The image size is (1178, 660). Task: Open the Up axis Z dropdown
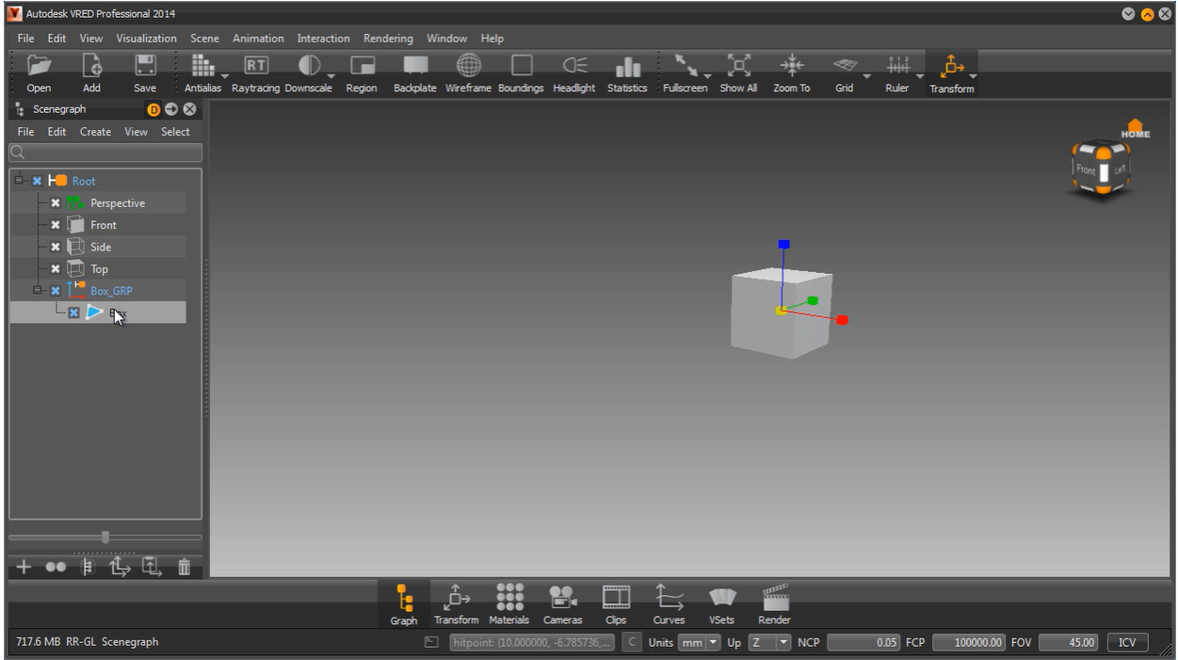[769, 642]
